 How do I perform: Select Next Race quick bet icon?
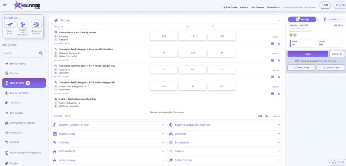click(9, 24)
